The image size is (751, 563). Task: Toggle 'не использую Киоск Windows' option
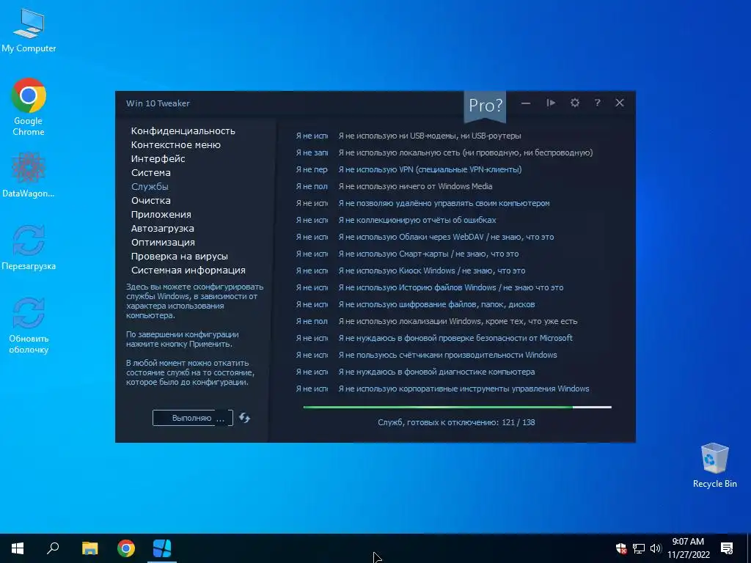[432, 271]
